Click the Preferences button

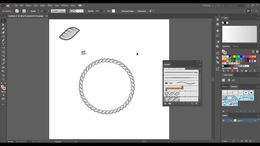(142, 11)
